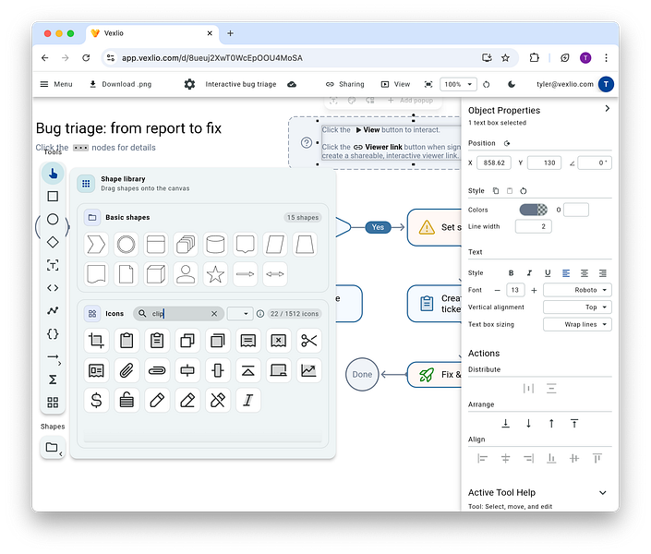651x554 pixels.
Task: Choose the crop icon
Action: (96, 341)
